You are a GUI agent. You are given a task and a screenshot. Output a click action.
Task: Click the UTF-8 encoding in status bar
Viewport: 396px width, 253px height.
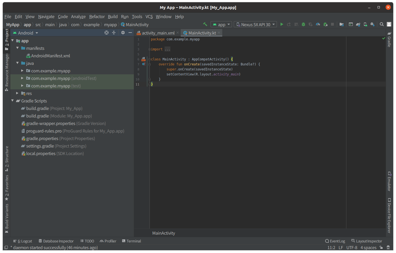pos(352,247)
